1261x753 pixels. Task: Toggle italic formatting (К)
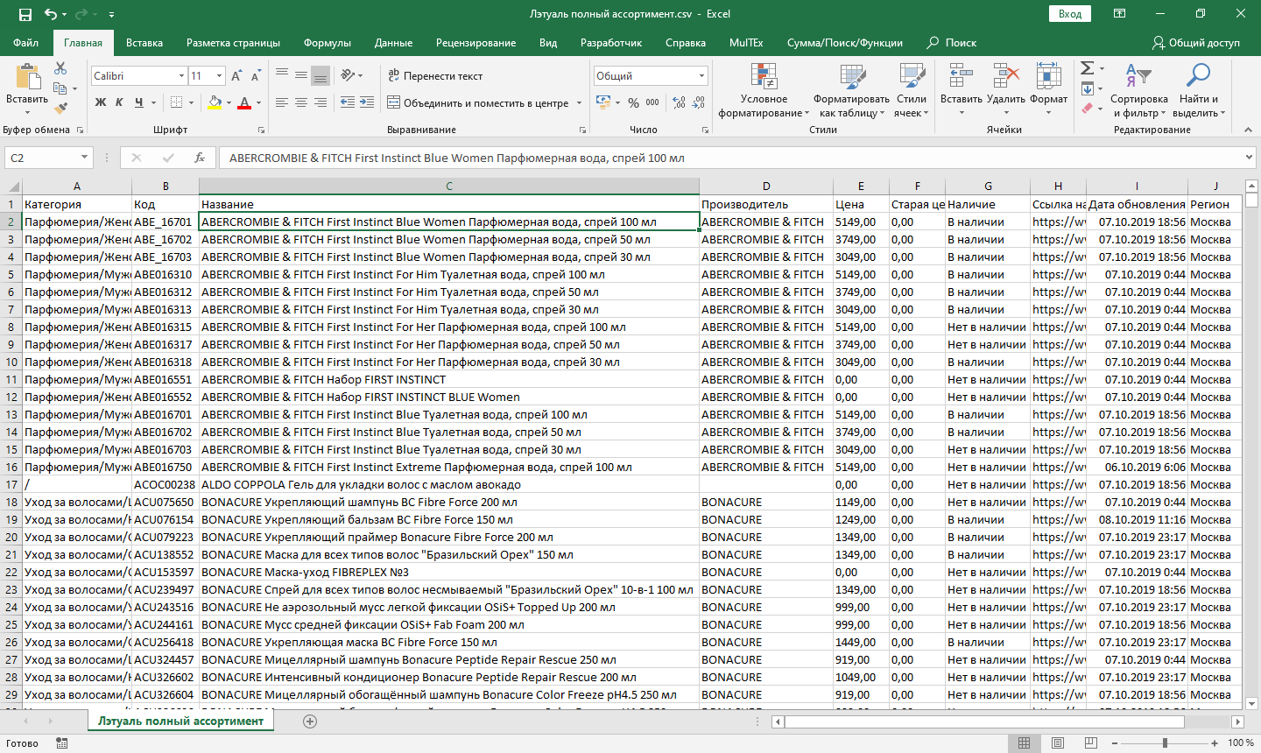120,102
